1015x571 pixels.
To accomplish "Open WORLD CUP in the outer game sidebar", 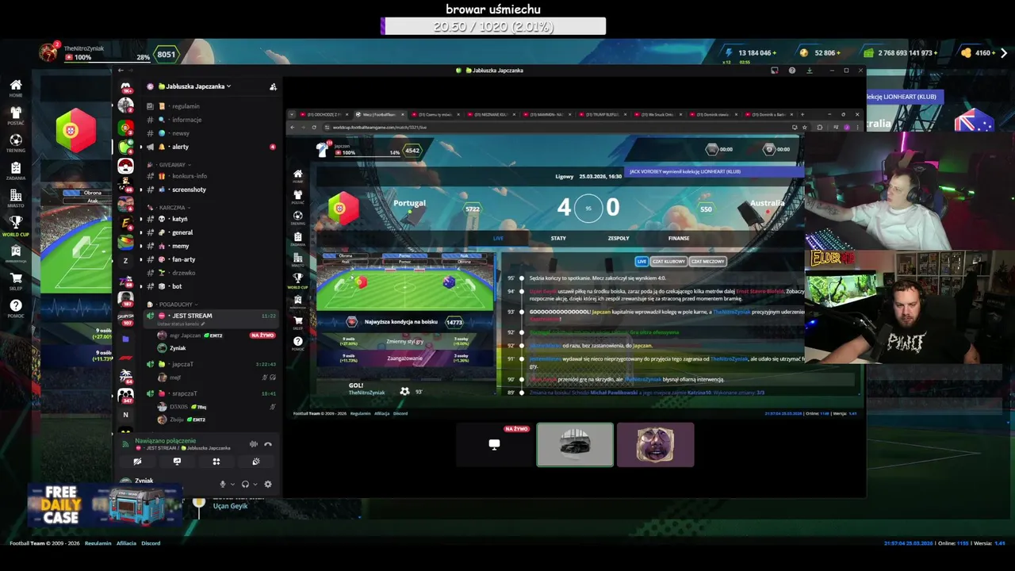I will [x=16, y=226].
